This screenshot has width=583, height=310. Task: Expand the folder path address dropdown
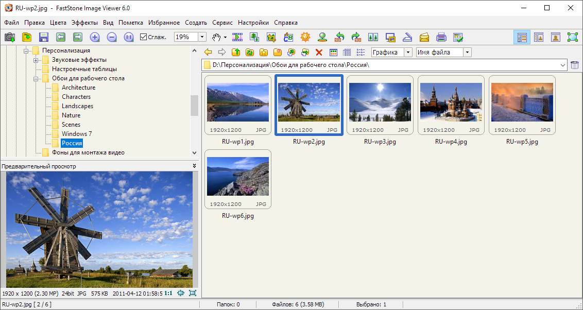pos(562,65)
